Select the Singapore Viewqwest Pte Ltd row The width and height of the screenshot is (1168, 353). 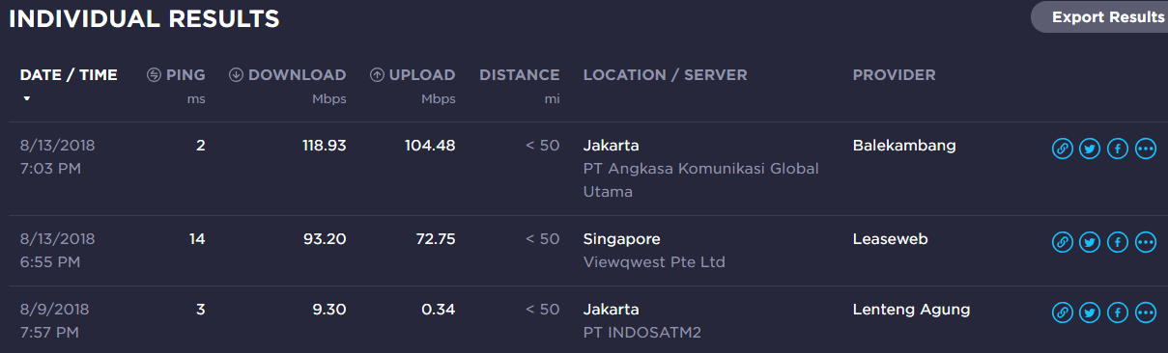(584, 251)
